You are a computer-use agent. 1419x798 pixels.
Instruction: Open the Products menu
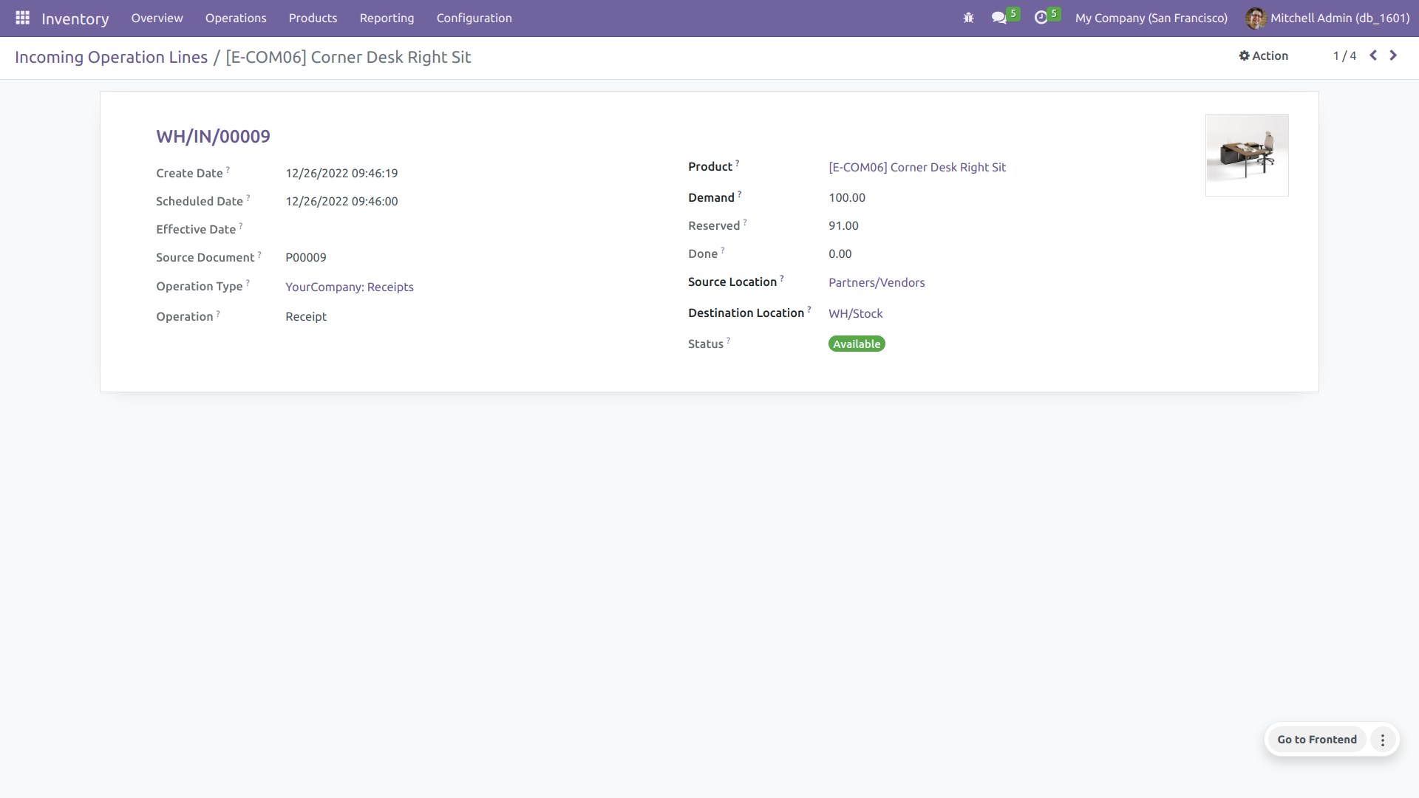click(313, 18)
